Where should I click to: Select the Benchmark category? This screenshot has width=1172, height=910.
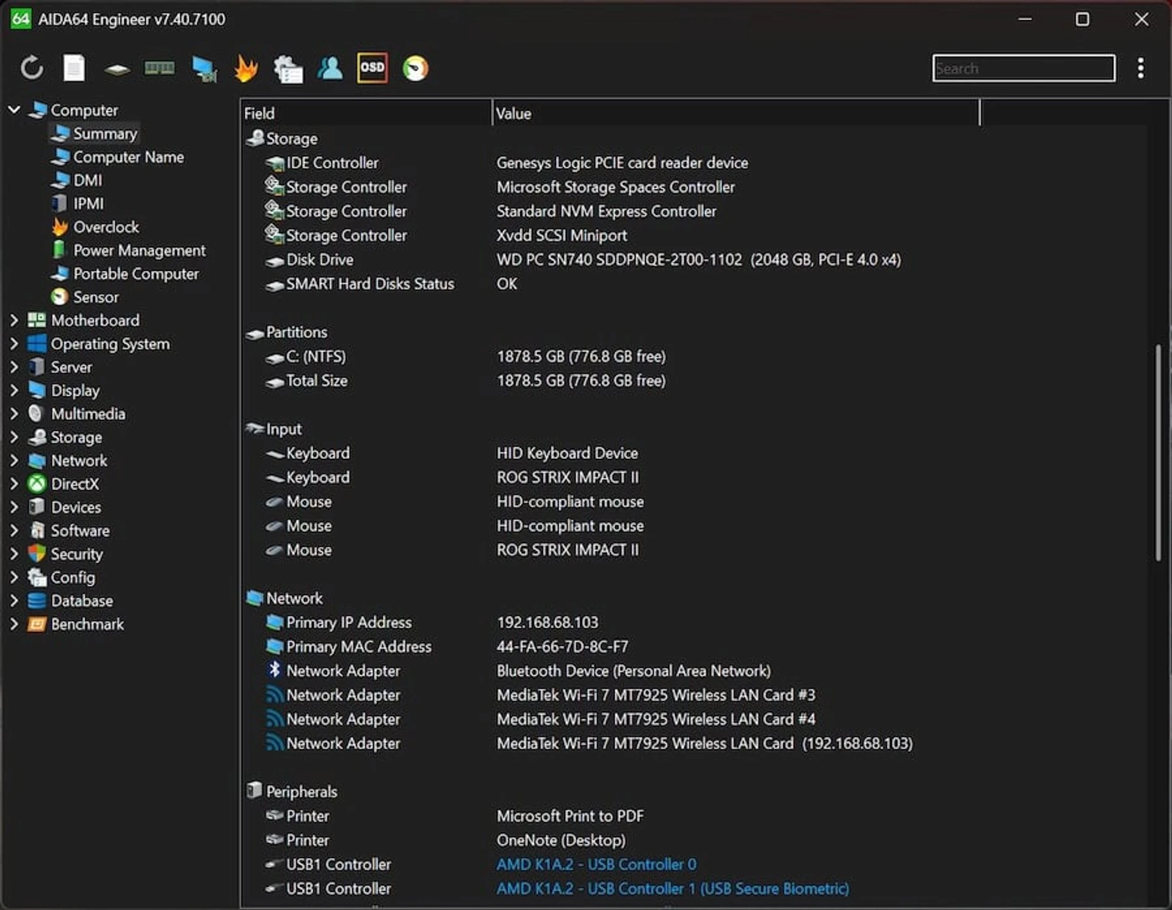pos(87,624)
